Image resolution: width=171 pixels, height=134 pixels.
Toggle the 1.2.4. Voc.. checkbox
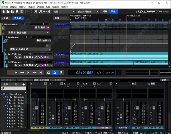(x=7, y=118)
